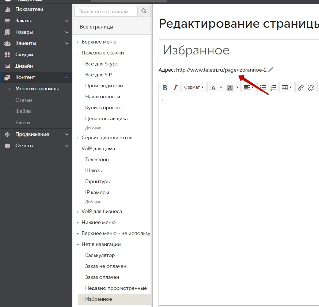Viewport: 319px width, 307px height.
Task: Open the text color dropdown arrow
Action: 221,88
